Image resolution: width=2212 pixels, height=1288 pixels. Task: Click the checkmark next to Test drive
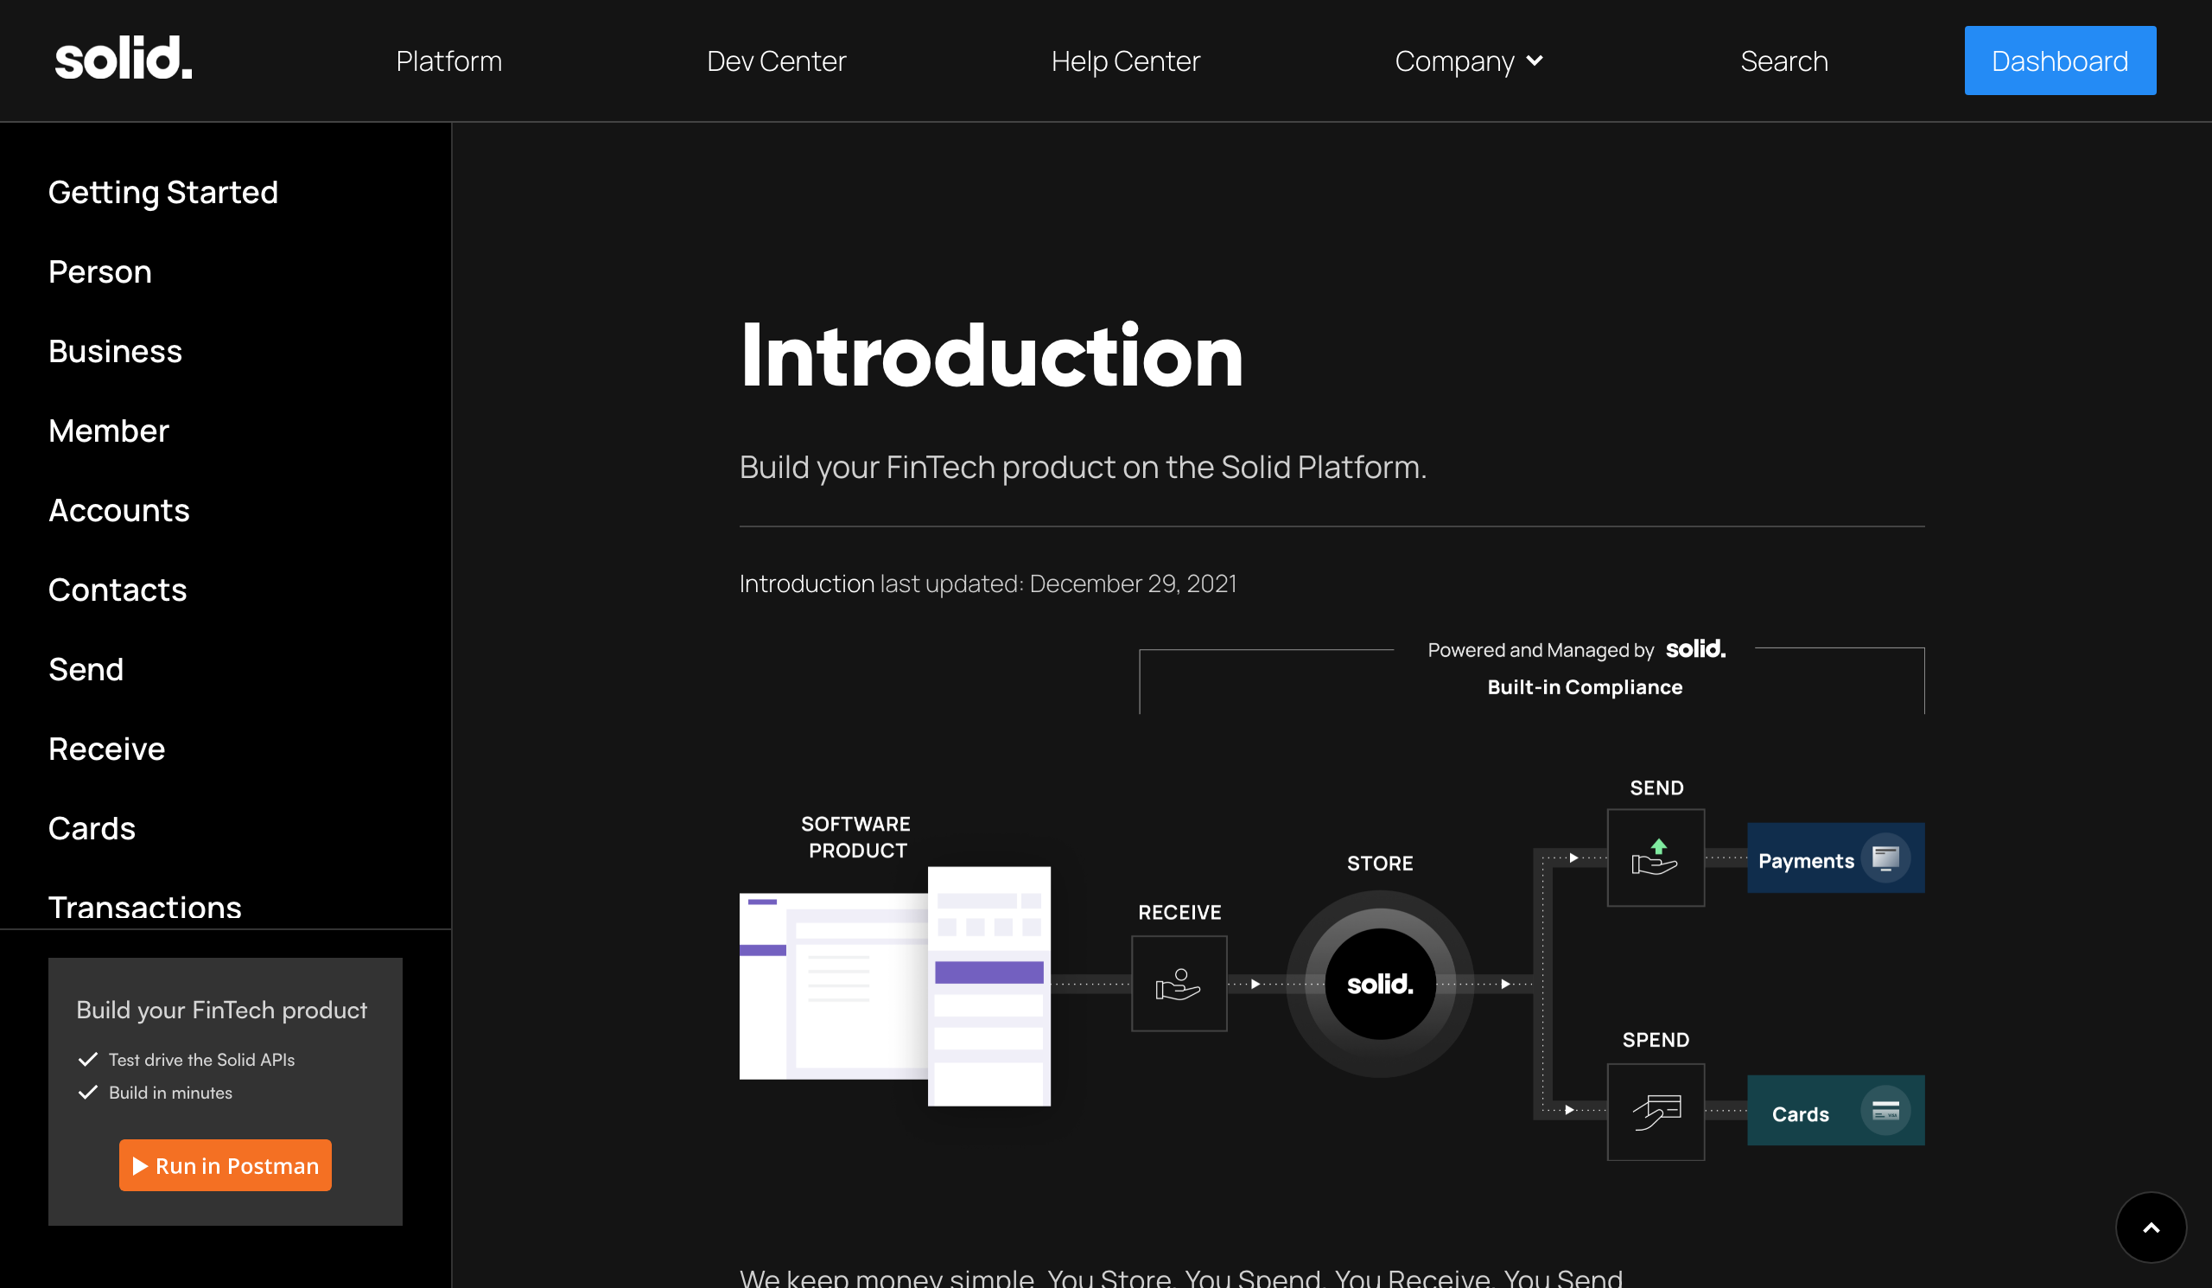pyautogui.click(x=88, y=1060)
